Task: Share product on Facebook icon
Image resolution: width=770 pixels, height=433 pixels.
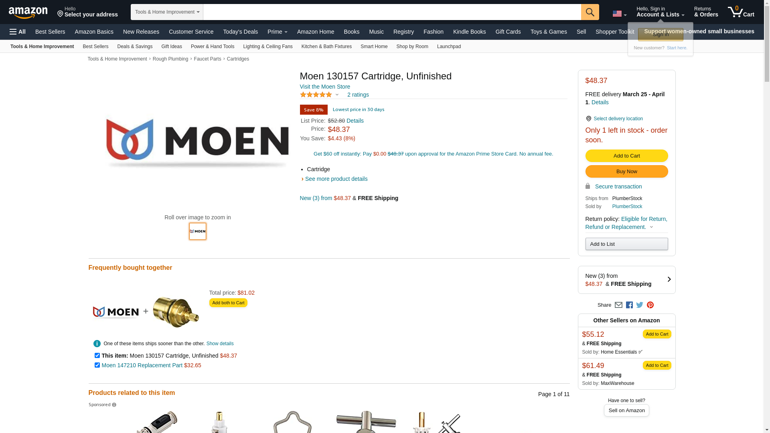Action: click(629, 305)
